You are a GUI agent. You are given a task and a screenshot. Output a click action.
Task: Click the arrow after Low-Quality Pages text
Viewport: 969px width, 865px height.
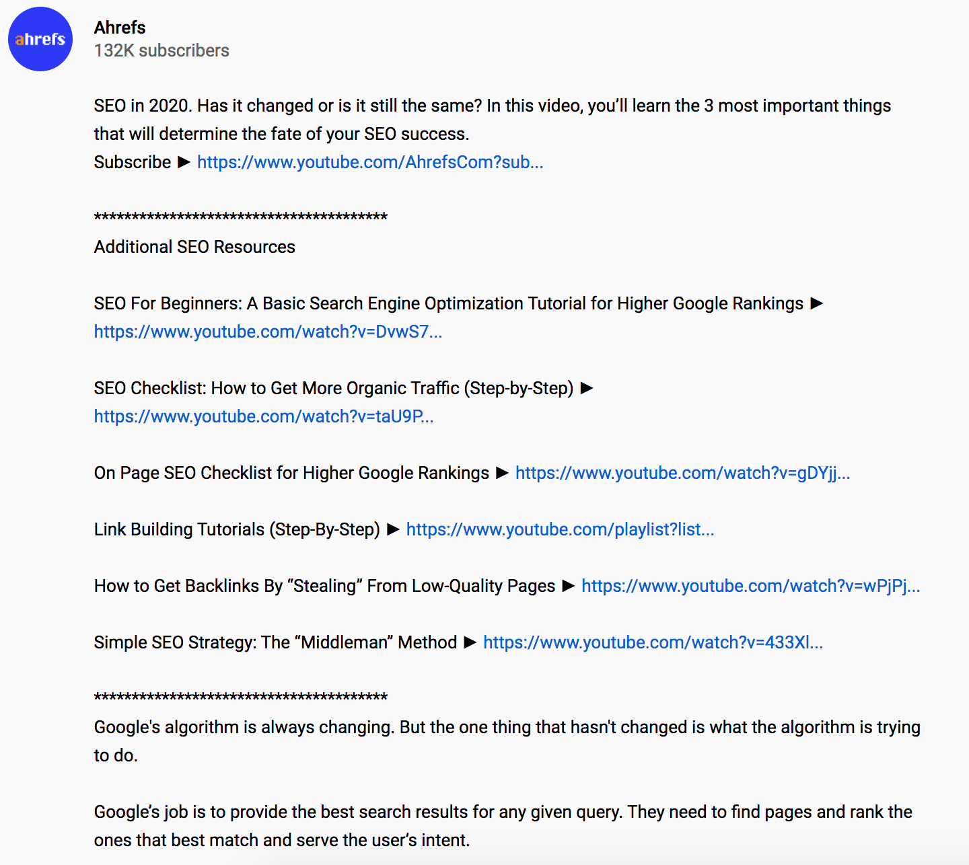[568, 586]
